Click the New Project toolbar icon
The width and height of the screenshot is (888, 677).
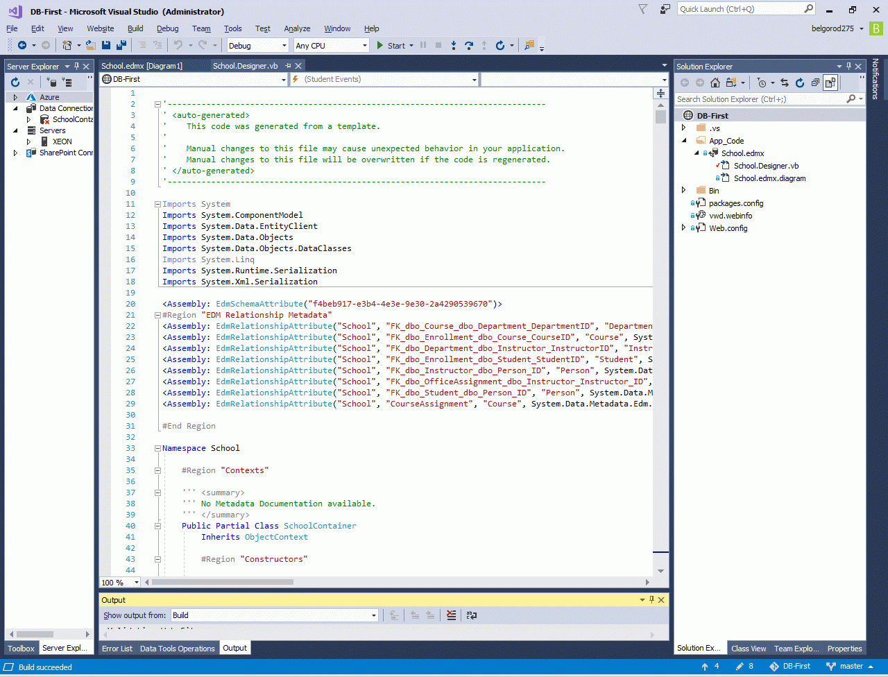pyautogui.click(x=67, y=46)
